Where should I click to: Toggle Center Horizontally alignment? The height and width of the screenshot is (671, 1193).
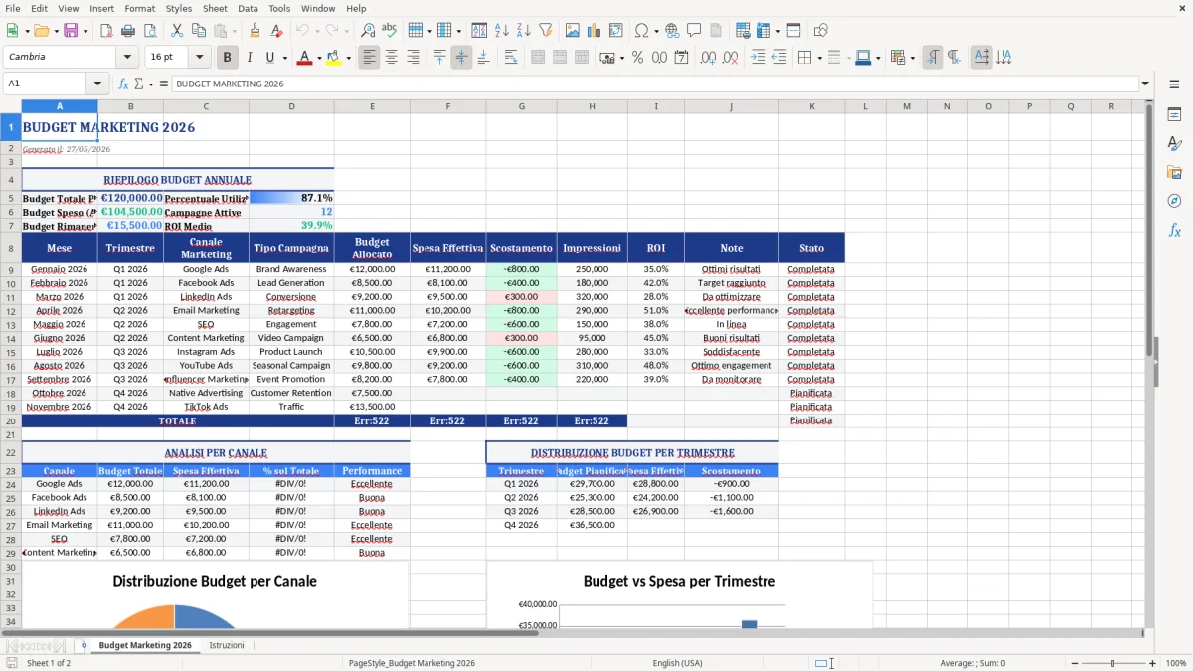[x=392, y=58]
